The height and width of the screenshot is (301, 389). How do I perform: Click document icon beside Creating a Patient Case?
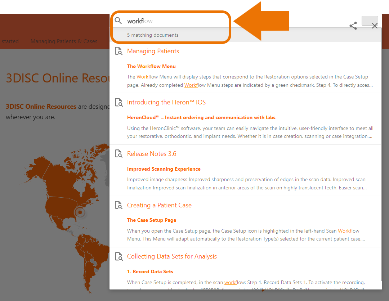click(x=119, y=205)
